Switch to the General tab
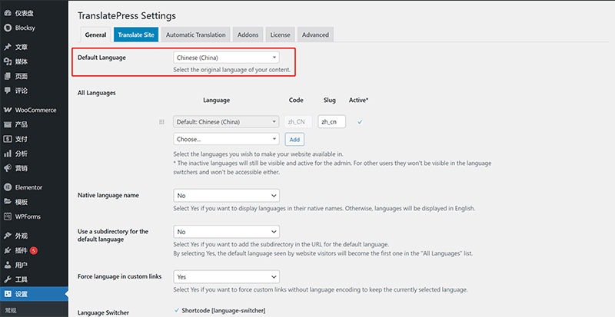Viewport: 615px width, 317px height. (x=95, y=35)
